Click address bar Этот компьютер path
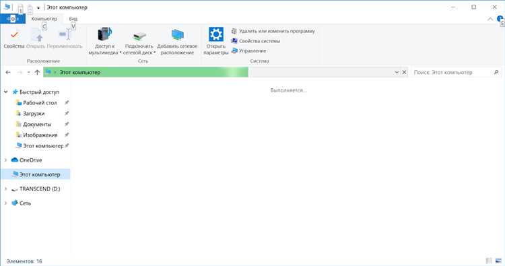Image resolution: width=505 pixels, height=266 pixels. (80, 72)
